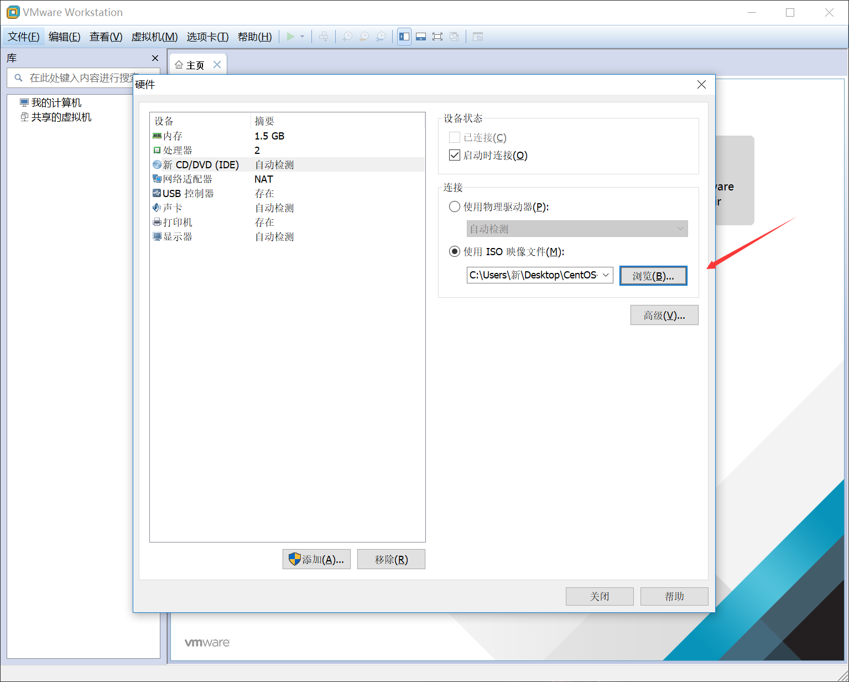Select the 新 CD/DVD (IDE) device row
The width and height of the screenshot is (849, 682).
tap(288, 164)
